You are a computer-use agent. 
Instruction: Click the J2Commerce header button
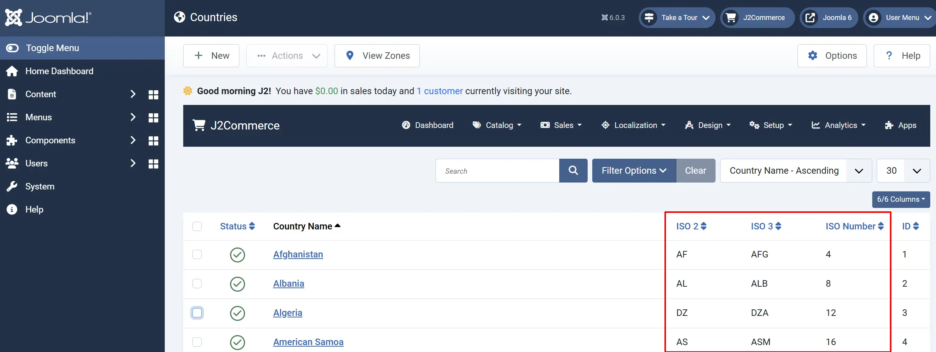pos(757,18)
